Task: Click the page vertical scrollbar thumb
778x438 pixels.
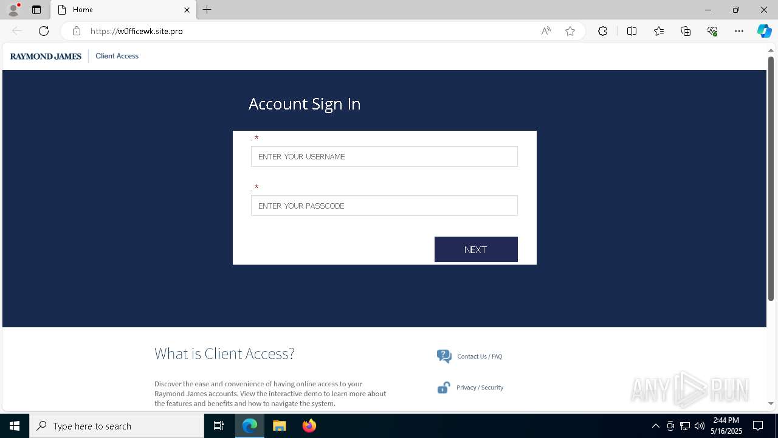Action: (x=771, y=178)
